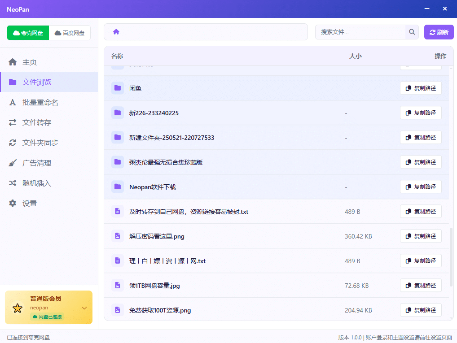Click the file list vertical scrollbar
The image size is (457, 343).
(451, 257)
